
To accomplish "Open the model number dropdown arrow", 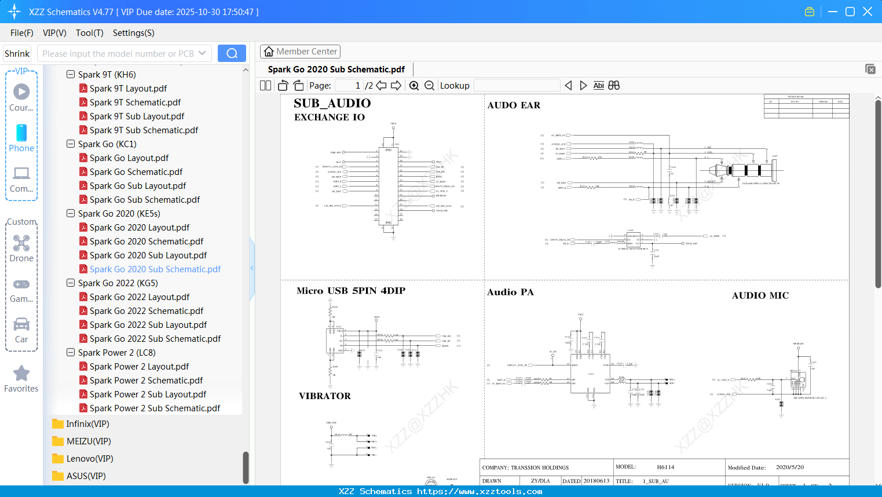I will 203,53.
